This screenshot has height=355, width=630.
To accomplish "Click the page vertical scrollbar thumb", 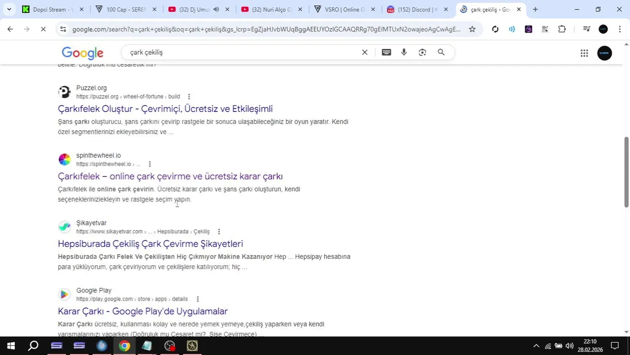I will [x=627, y=172].
